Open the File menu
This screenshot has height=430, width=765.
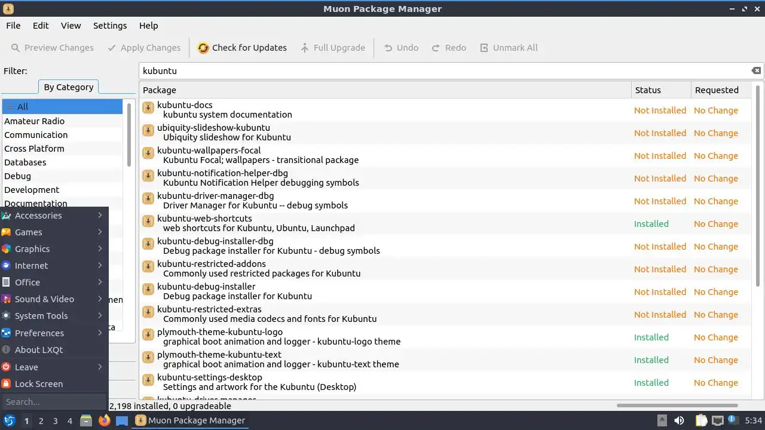pyautogui.click(x=13, y=26)
